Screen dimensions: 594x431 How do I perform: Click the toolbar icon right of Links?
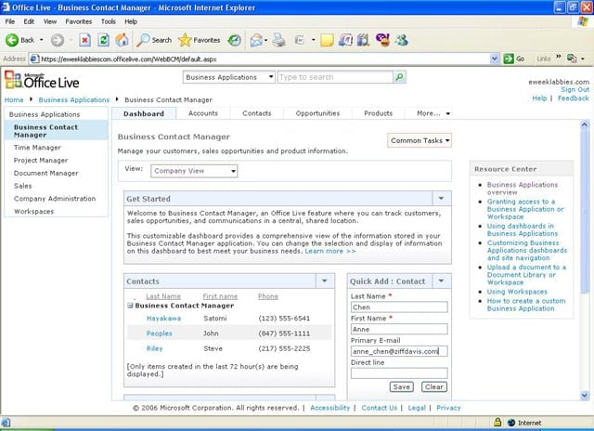pyautogui.click(x=572, y=59)
